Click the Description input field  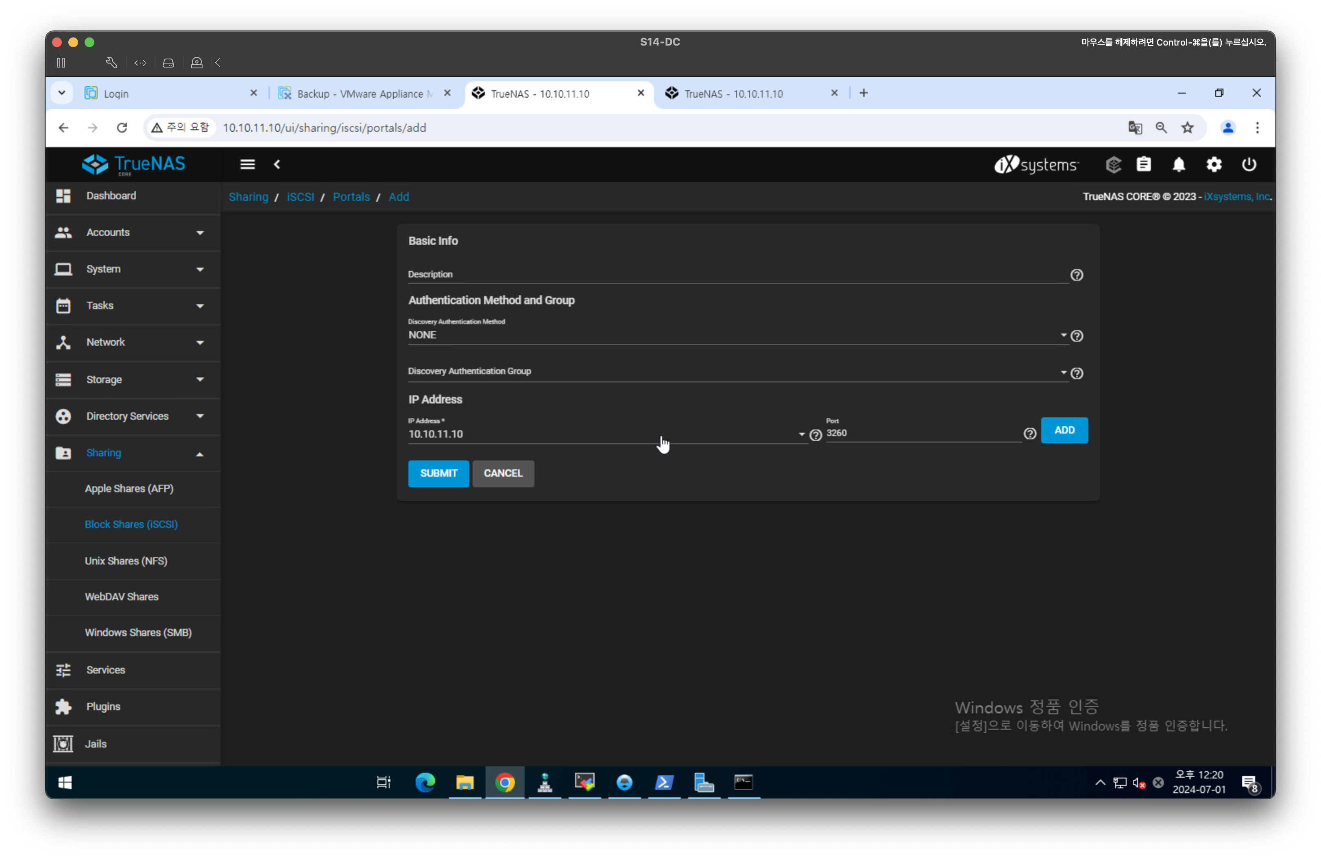point(737,275)
